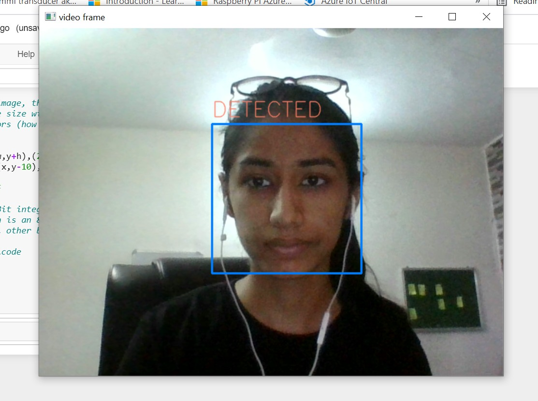Click the video frame title bar text
Viewport: 538px width, 401px height.
click(82, 17)
